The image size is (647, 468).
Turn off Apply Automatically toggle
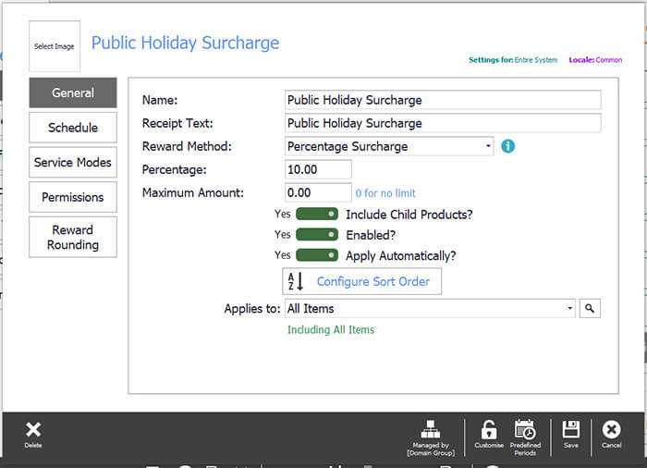coord(317,255)
